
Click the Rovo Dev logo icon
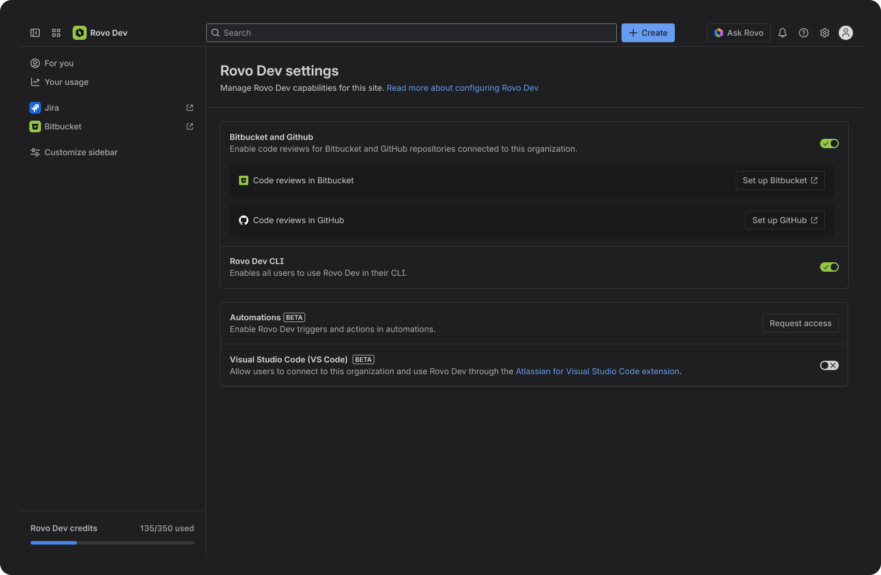tap(80, 33)
